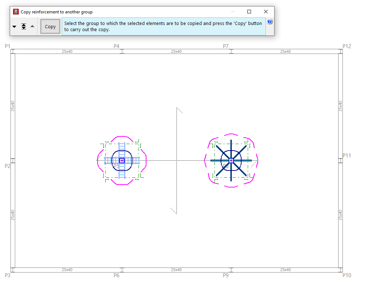Maximize the Copy reinforcement dialog

point(249,12)
